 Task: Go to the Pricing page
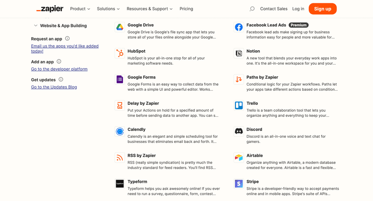186,9
